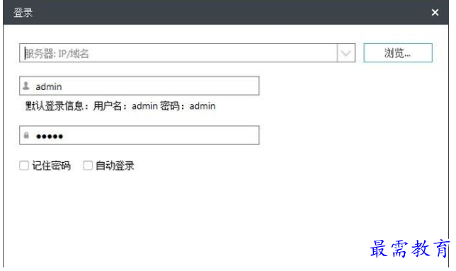Click the 登录 title text
456x271 pixels.
coord(23,13)
